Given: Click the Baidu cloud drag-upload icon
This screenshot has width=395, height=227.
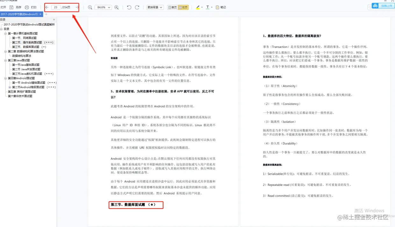Looking at the screenshot, I should (x=375, y=6).
